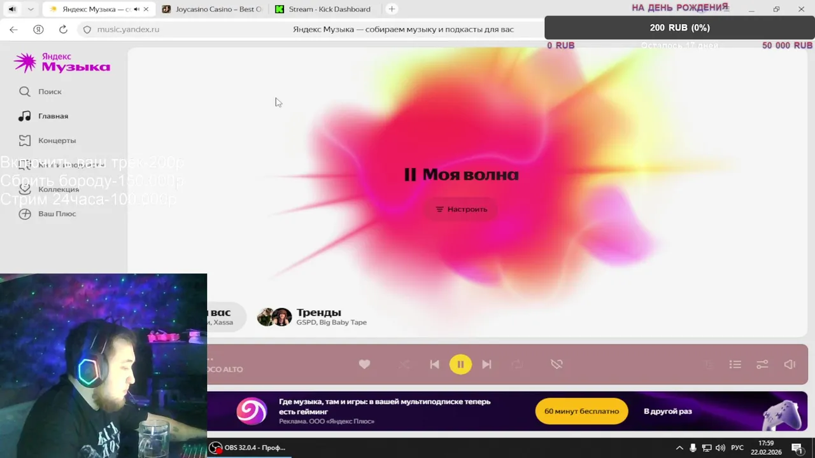Open the system volume tray icon

pyautogui.click(x=720, y=448)
